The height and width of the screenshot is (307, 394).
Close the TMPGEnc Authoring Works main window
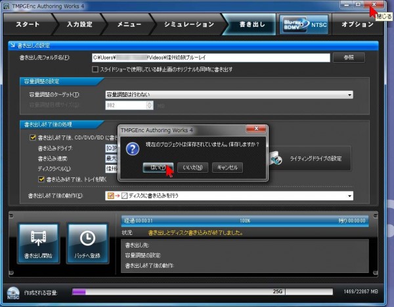pyautogui.click(x=374, y=5)
